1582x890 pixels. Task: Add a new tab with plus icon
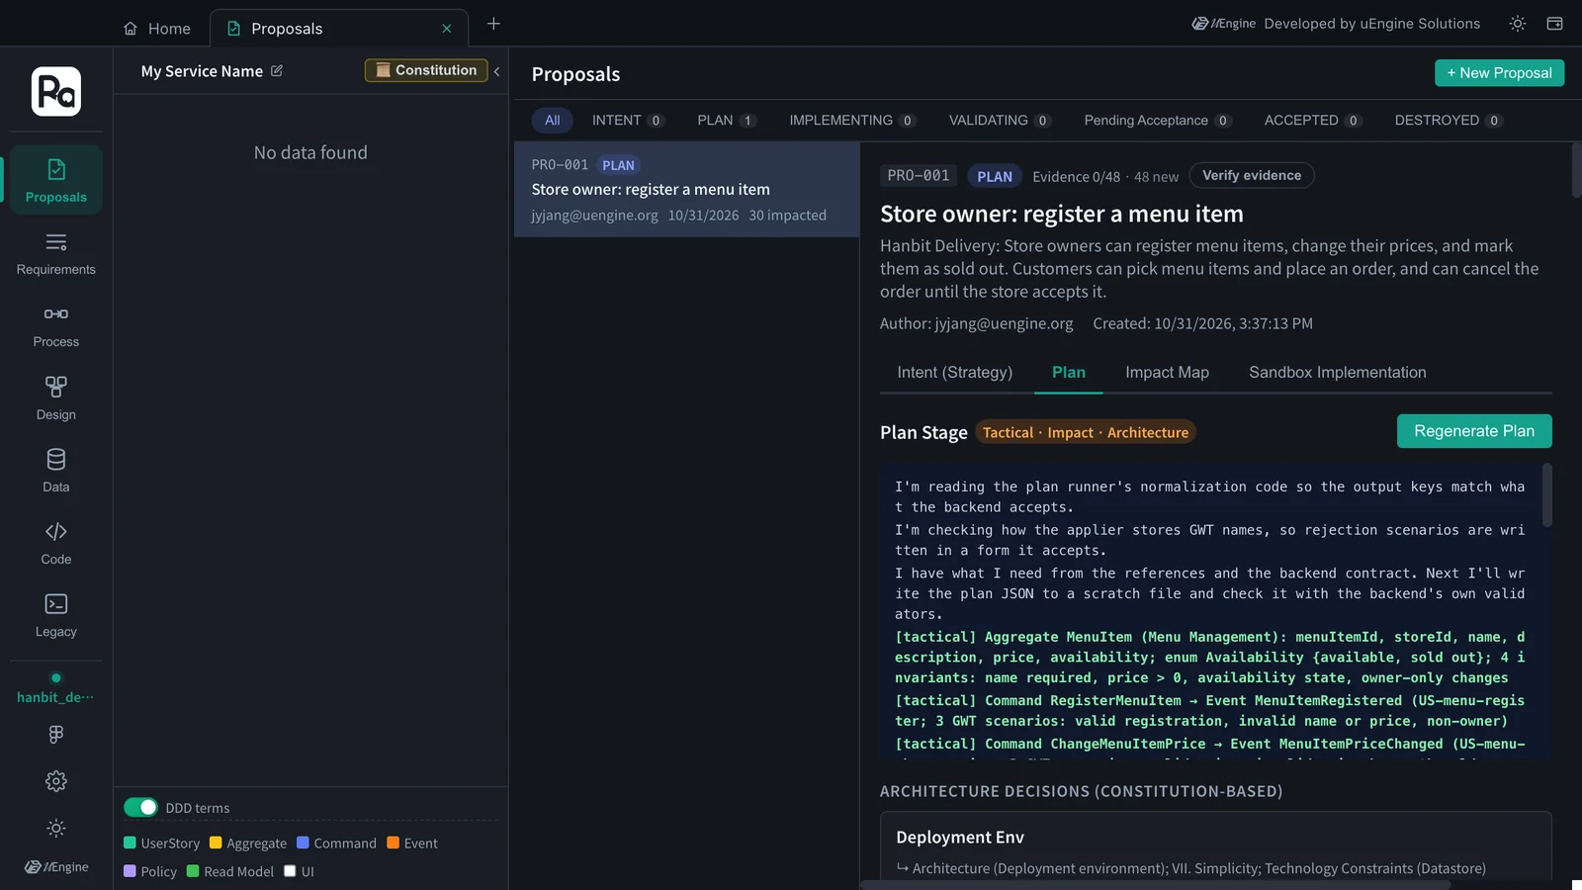[493, 24]
